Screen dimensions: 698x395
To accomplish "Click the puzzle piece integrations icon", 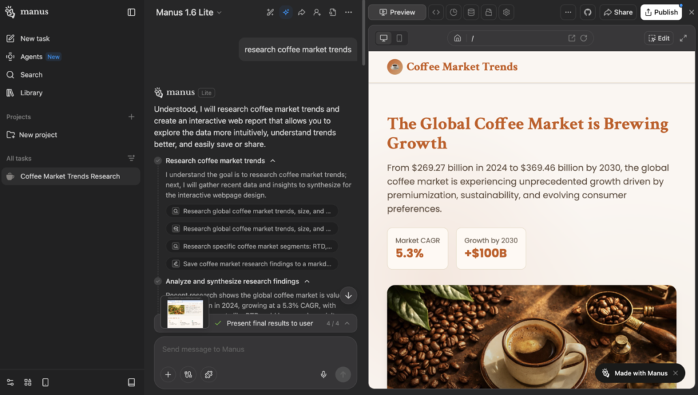I will 209,374.
